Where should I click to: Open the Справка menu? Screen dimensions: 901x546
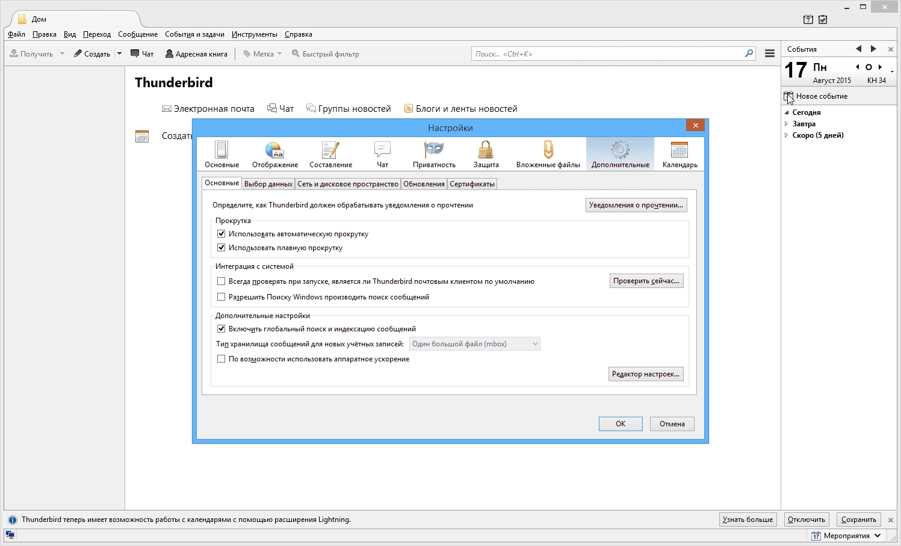(298, 34)
